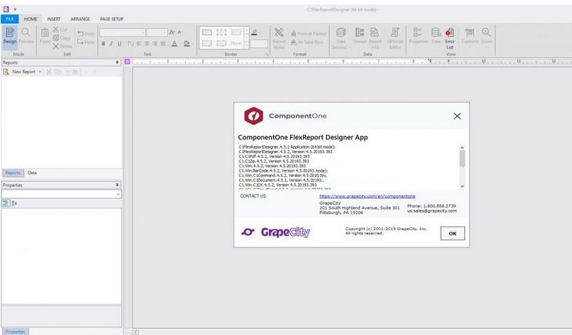Click the Delete X icon
This screenshot has width=572, height=335.
[56, 46]
